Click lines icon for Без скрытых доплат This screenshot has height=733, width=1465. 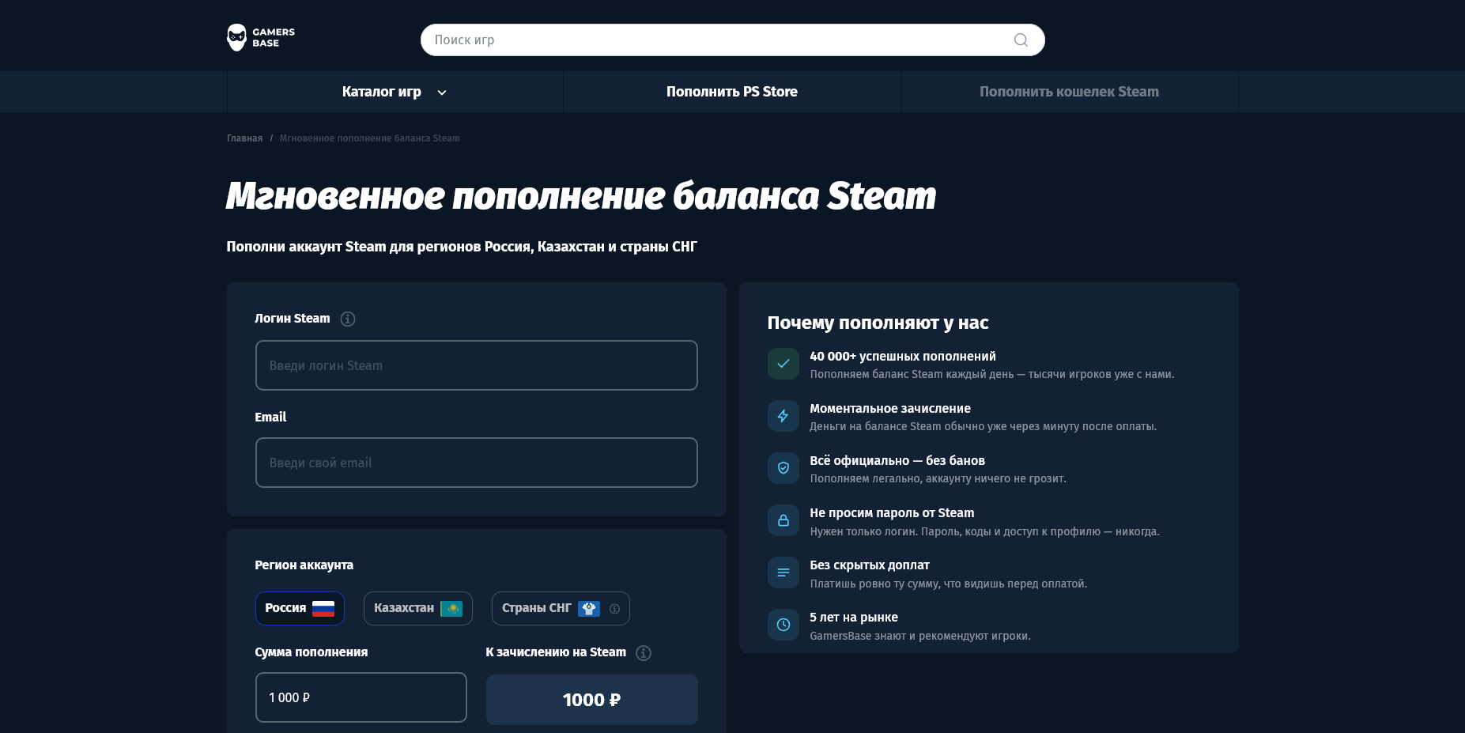click(x=783, y=572)
